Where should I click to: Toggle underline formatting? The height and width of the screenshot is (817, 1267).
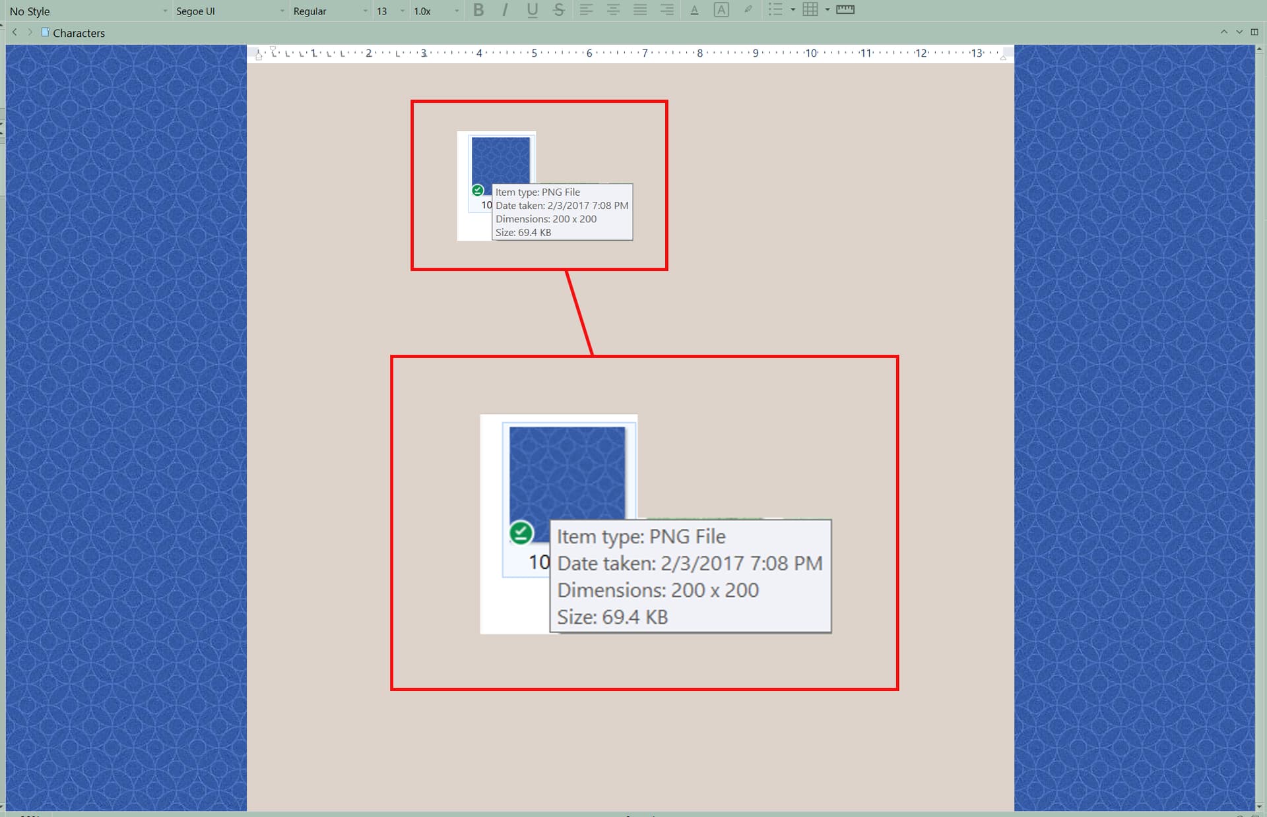(x=532, y=10)
